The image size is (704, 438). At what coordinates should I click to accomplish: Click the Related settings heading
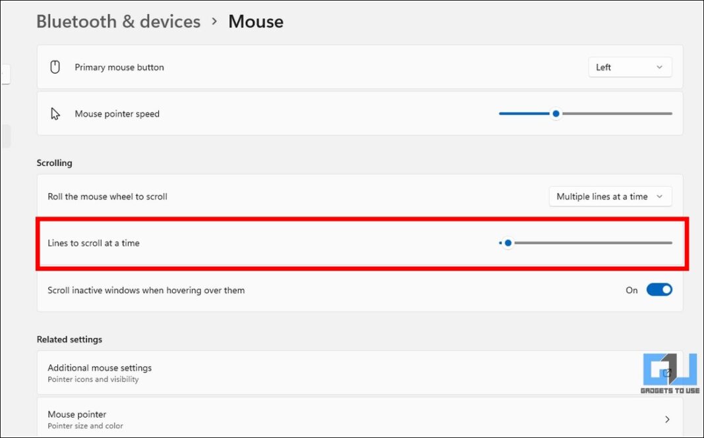pos(69,339)
